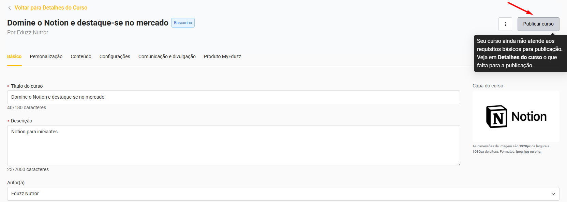The height and width of the screenshot is (202, 567).
Task: Grab the Descrição textarea resize handle
Action: tap(458, 164)
